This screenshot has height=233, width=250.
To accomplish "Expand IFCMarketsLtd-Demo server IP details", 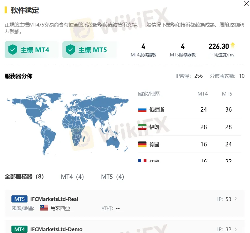I will [236, 229].
